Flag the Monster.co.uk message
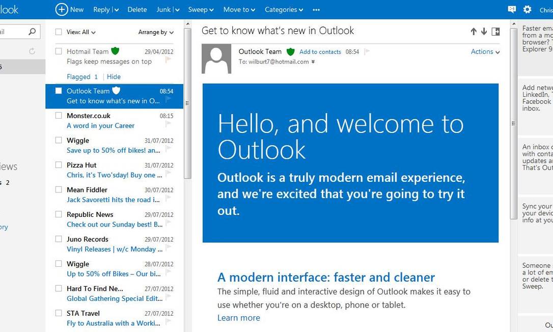Image resolution: width=553 pixels, height=332 pixels. tap(168, 124)
